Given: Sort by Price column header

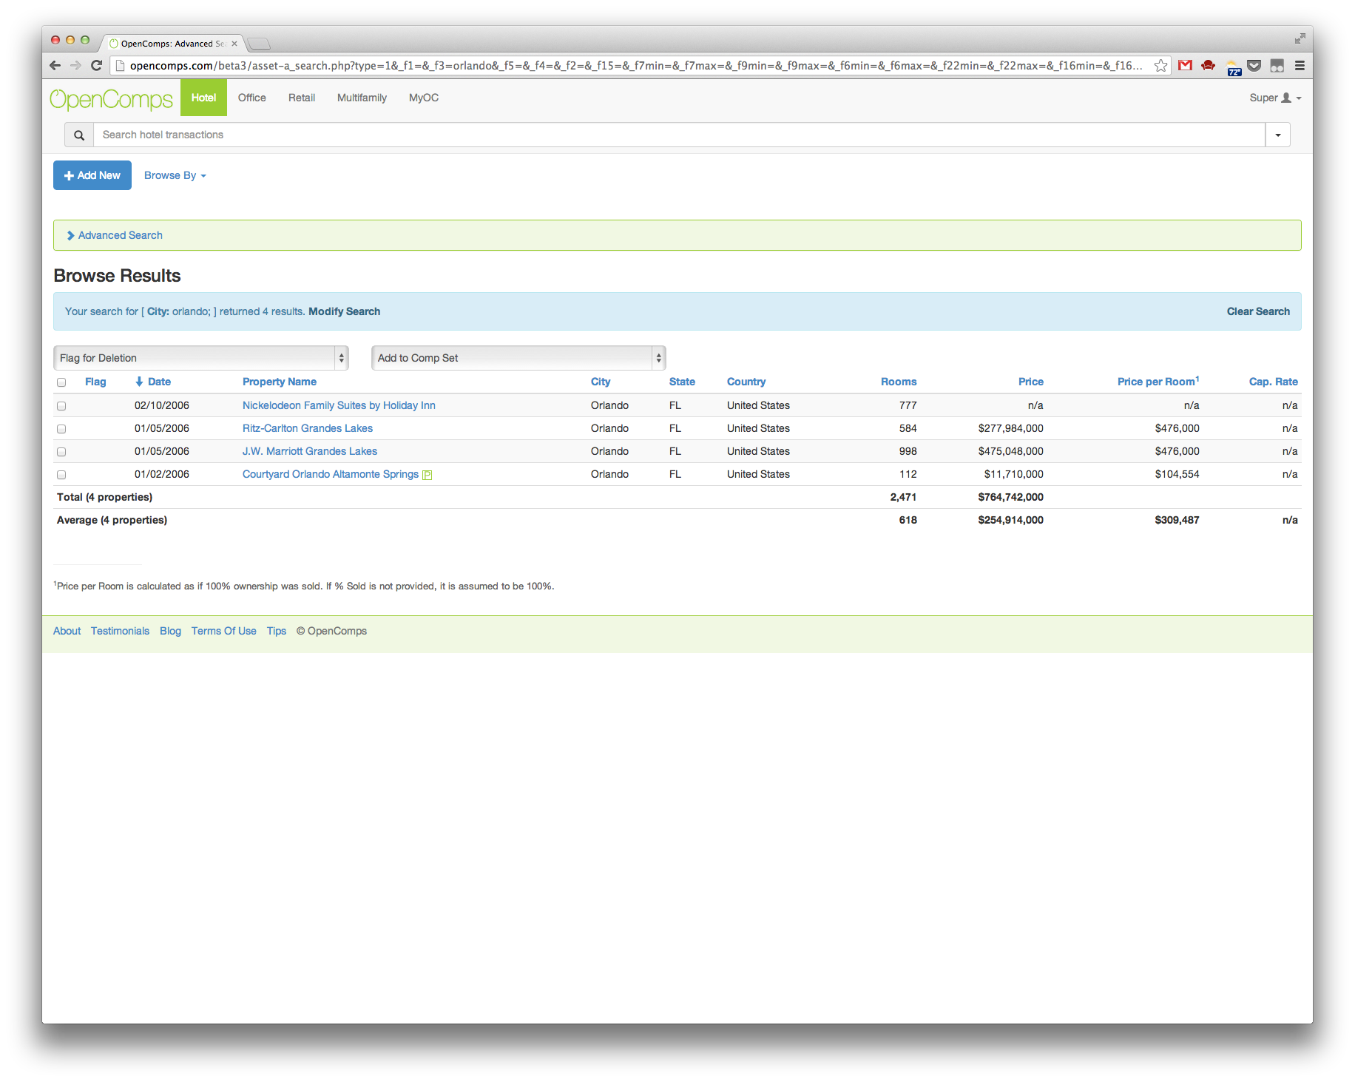Looking at the screenshot, I should [x=1031, y=382].
